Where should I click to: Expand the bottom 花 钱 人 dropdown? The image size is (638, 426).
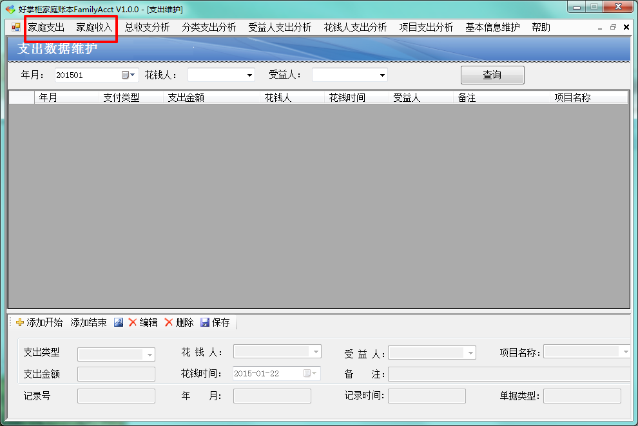[316, 351]
